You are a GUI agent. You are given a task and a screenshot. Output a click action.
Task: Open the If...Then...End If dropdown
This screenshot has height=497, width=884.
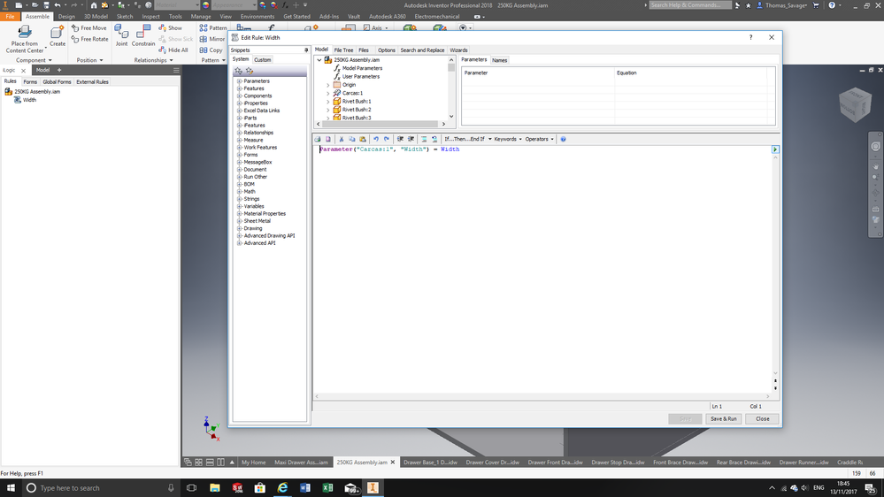click(x=467, y=139)
